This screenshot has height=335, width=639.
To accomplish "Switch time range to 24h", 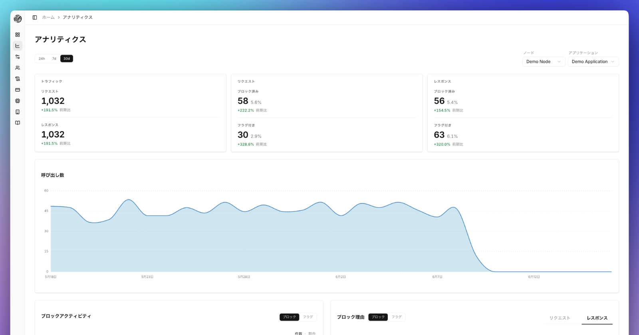I will point(42,59).
